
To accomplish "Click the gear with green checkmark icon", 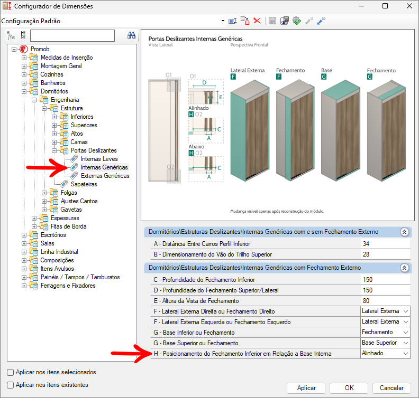I will [297, 21].
